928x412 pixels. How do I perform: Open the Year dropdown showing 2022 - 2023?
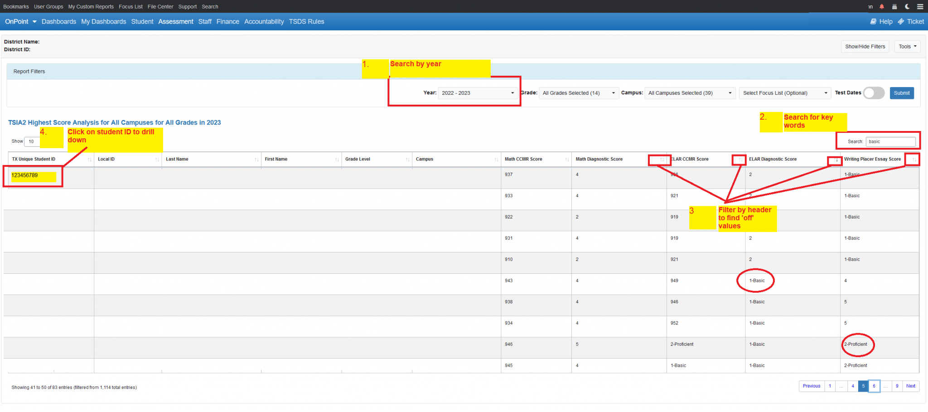coord(478,93)
